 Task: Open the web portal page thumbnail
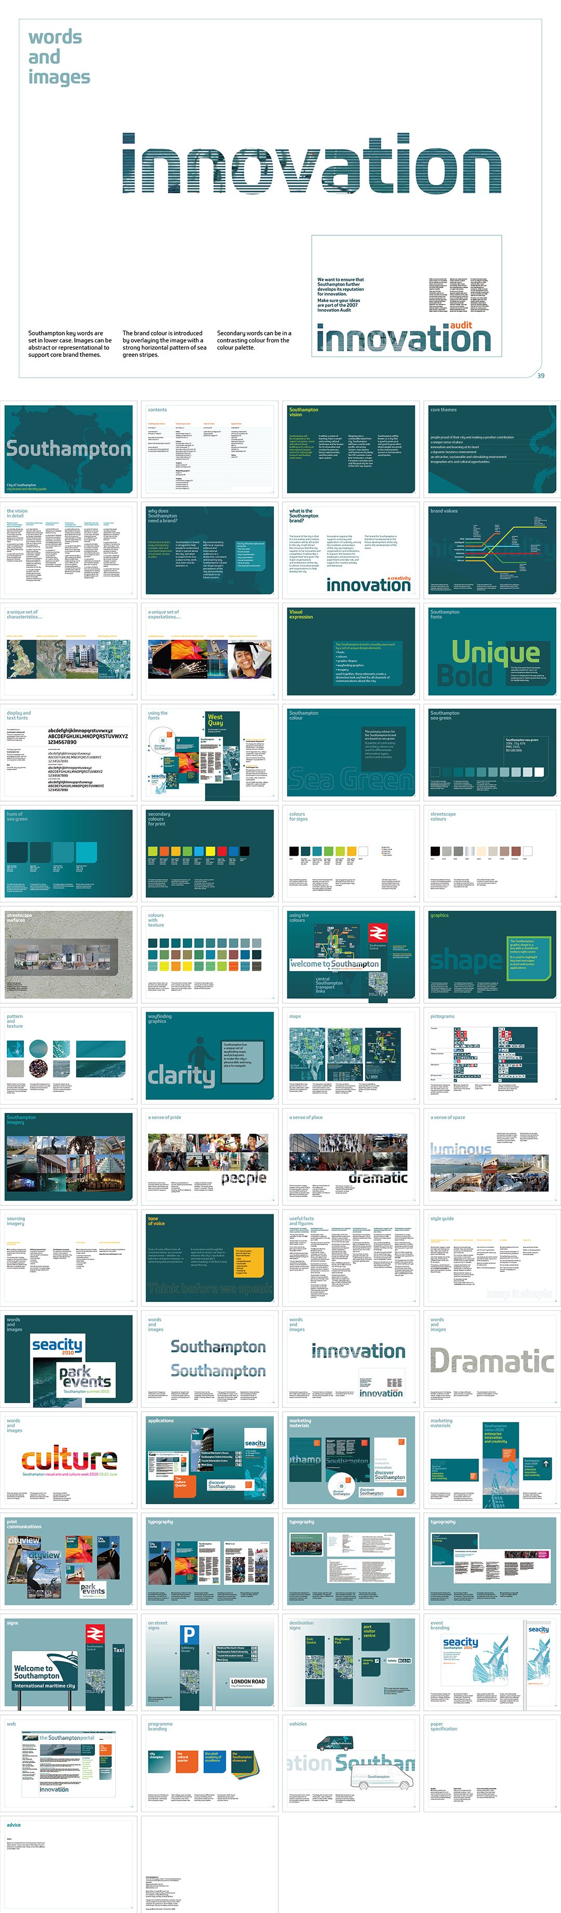(69, 1763)
